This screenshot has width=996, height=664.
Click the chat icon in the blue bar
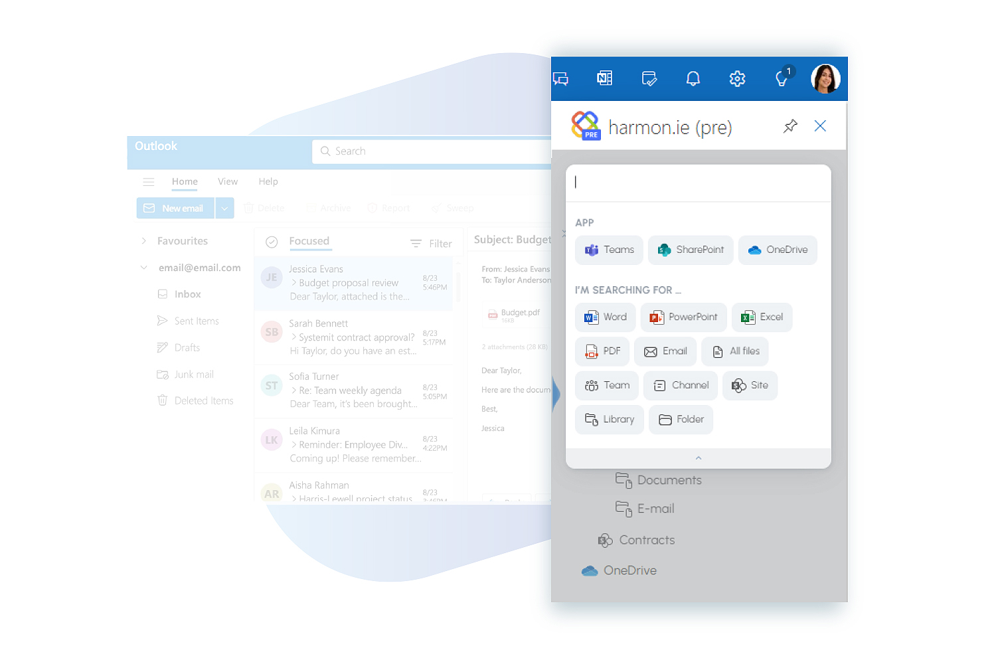(561, 79)
